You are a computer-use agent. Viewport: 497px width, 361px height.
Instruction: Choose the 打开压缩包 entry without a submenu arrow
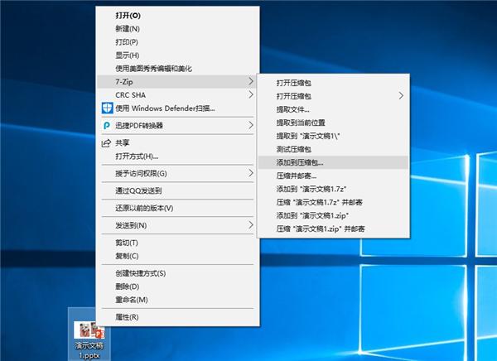point(333,83)
